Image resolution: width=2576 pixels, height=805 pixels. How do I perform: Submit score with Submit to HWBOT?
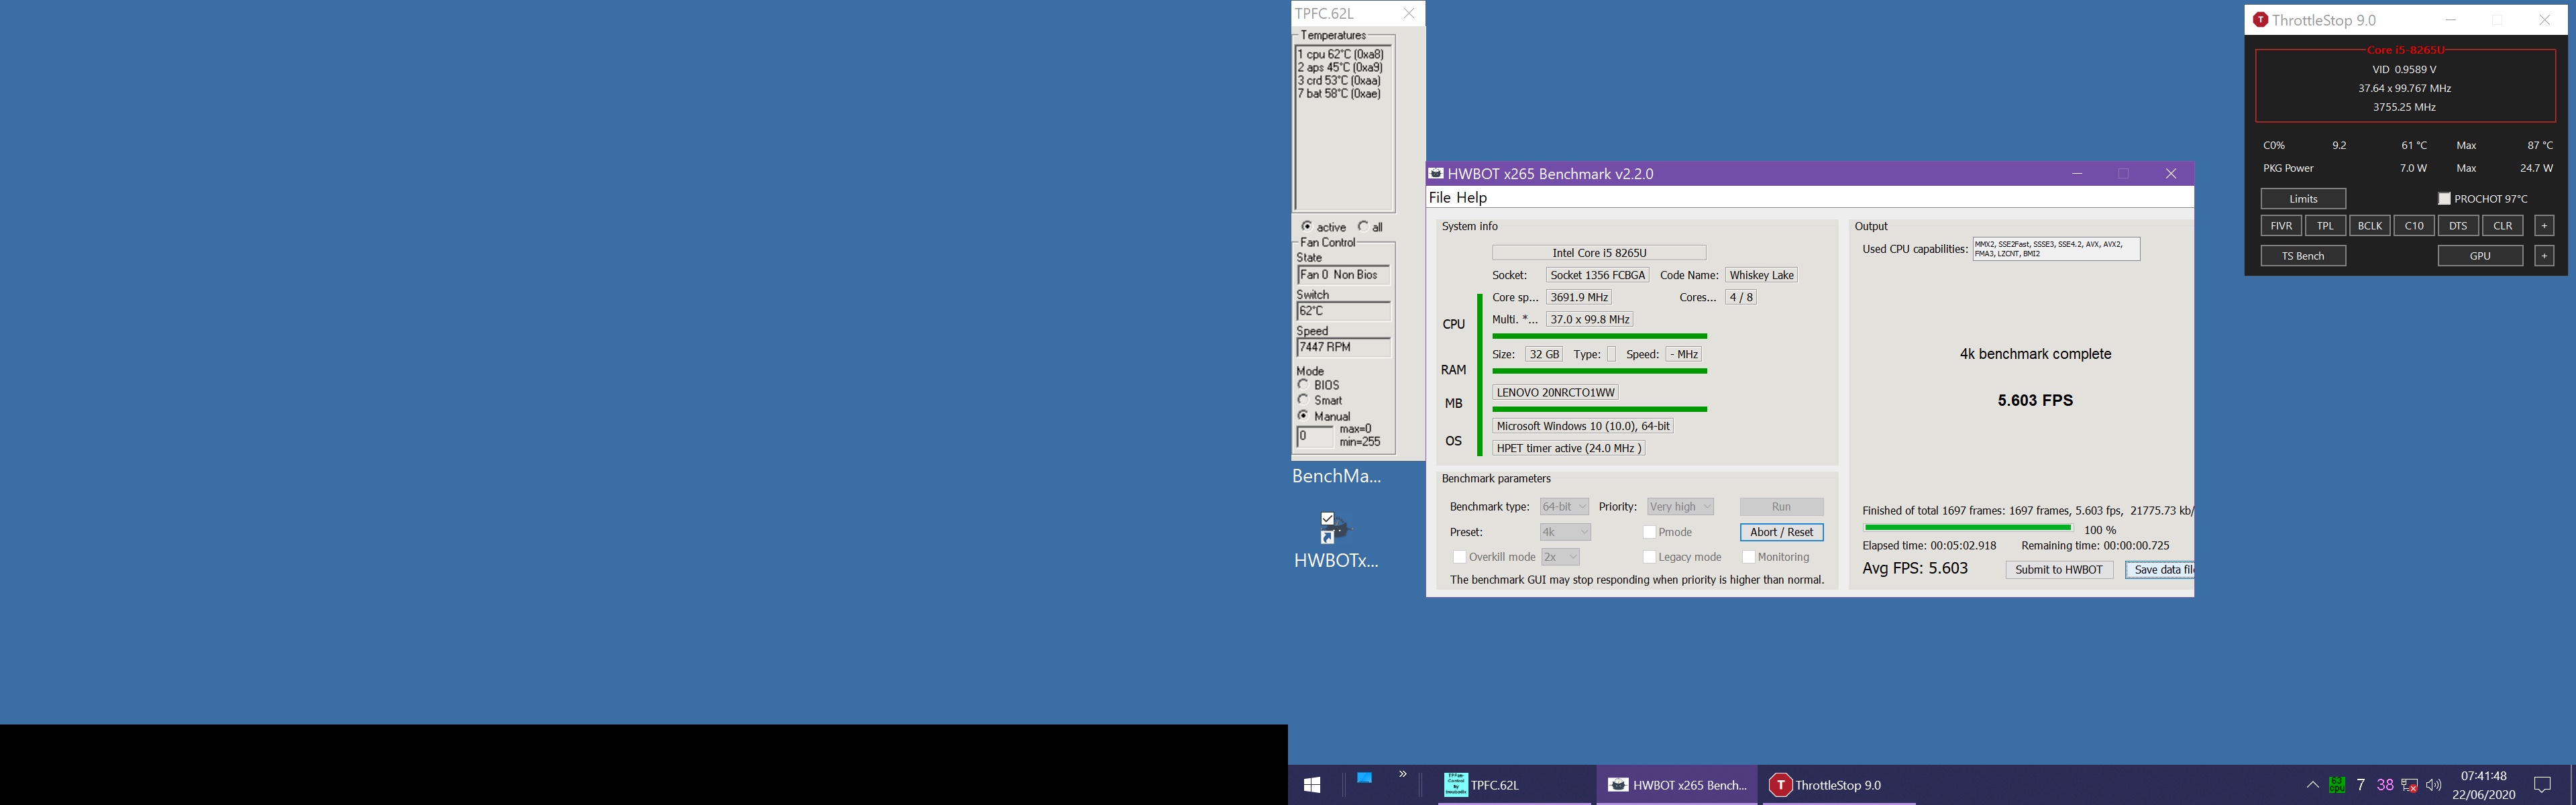[x=2058, y=570]
